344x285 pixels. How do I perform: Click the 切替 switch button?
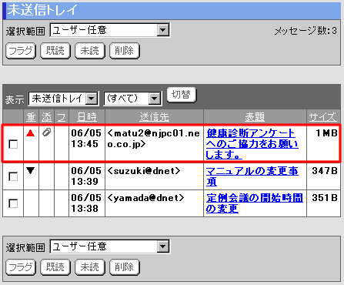pyautogui.click(x=182, y=95)
